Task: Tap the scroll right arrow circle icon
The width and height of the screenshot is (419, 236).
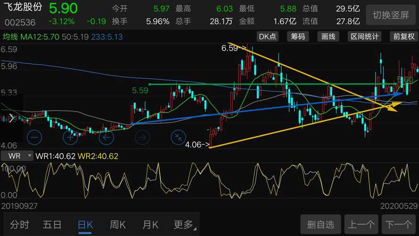Action: click(142, 137)
